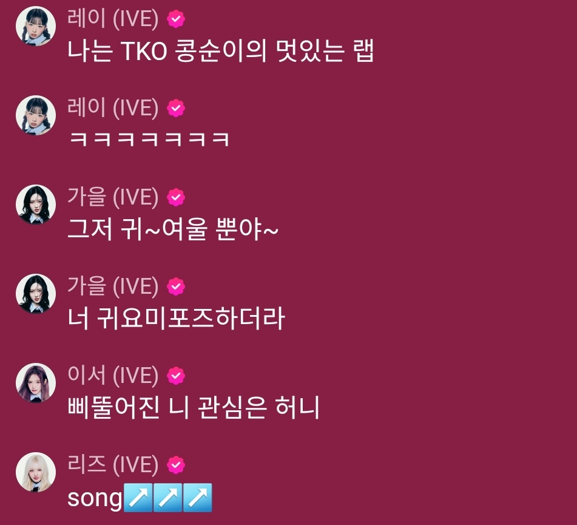
Task: Open 레이's avatar on the TKO 콩순이 message
Action: point(36,26)
